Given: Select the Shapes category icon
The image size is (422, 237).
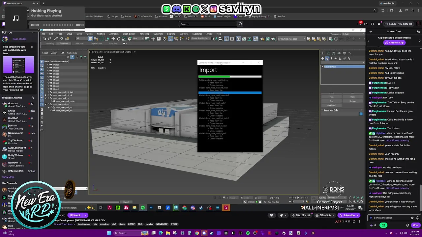Looking at the screenshot, I should (327, 58).
